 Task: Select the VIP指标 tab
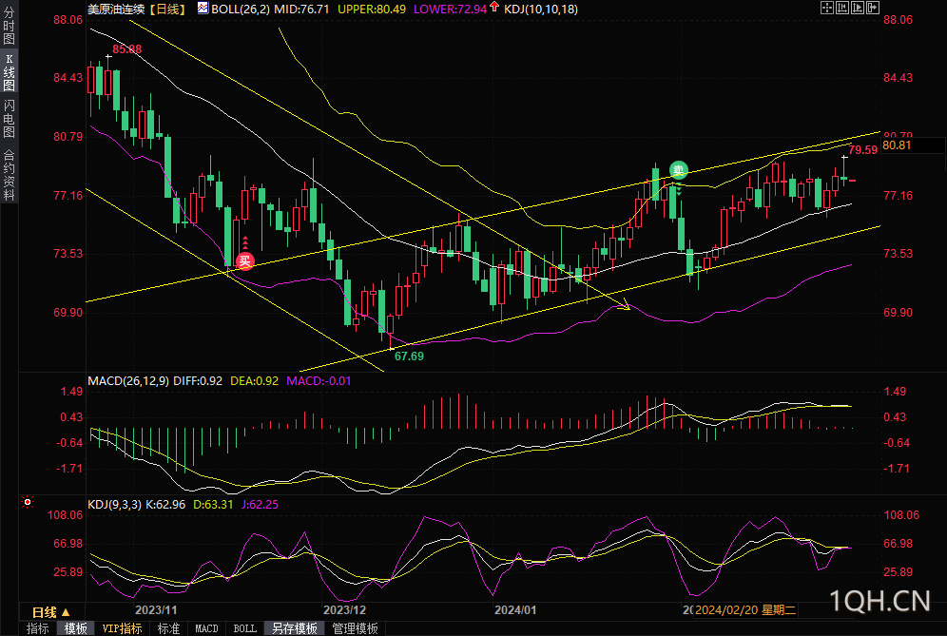coord(123,628)
